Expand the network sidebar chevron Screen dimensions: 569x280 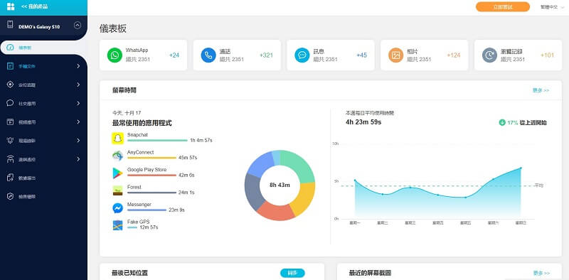point(78,159)
